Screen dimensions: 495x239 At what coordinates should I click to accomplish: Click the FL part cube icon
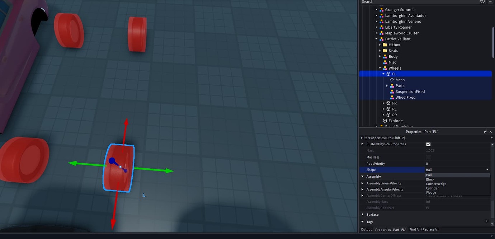pyautogui.click(x=388, y=74)
